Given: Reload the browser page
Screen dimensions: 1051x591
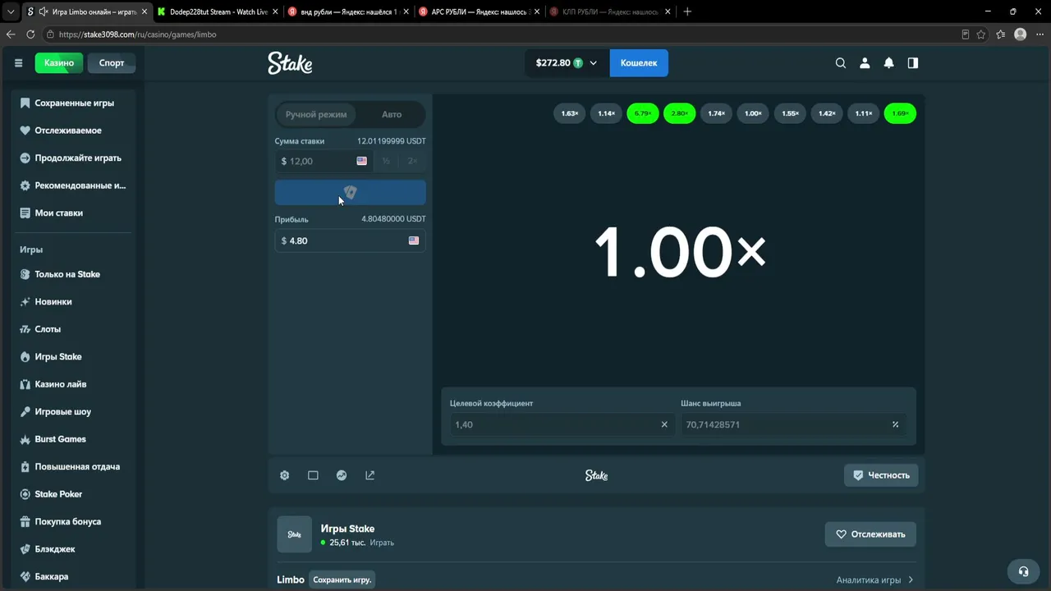Looking at the screenshot, I should 30,34.
